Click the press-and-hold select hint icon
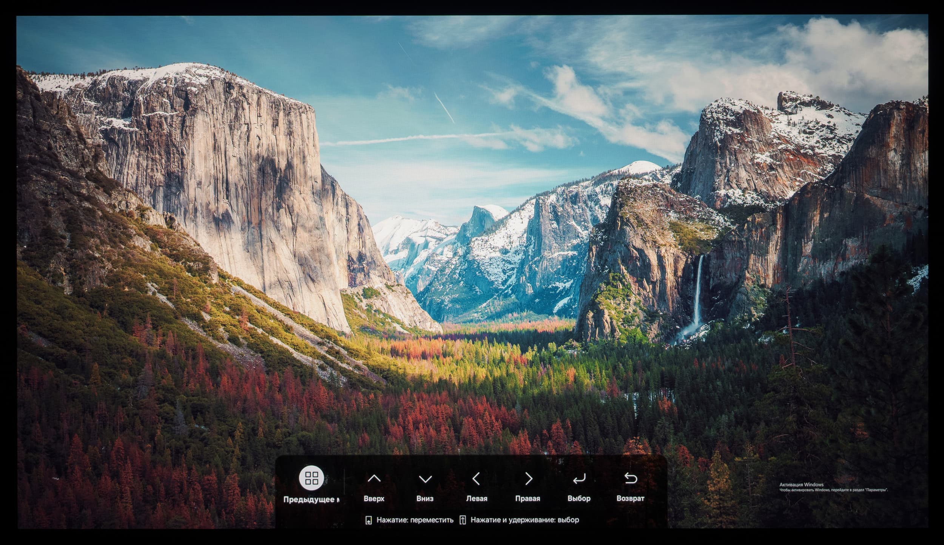 (463, 520)
